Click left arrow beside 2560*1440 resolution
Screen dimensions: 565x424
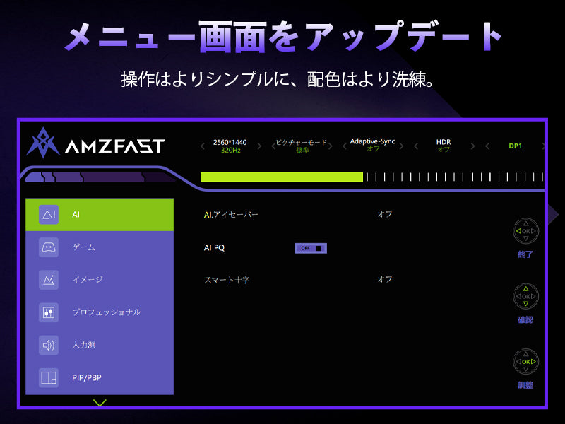(203, 146)
